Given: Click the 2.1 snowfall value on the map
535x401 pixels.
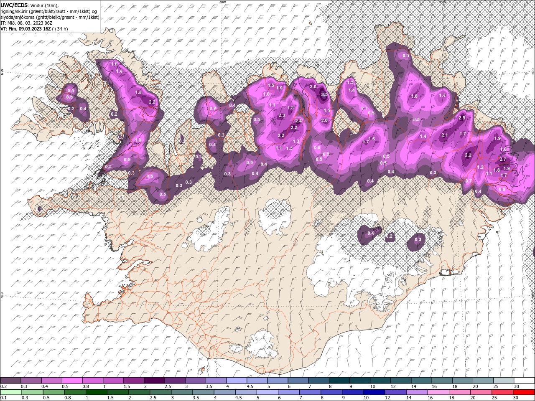Looking at the screenshot, I should [x=445, y=135].
